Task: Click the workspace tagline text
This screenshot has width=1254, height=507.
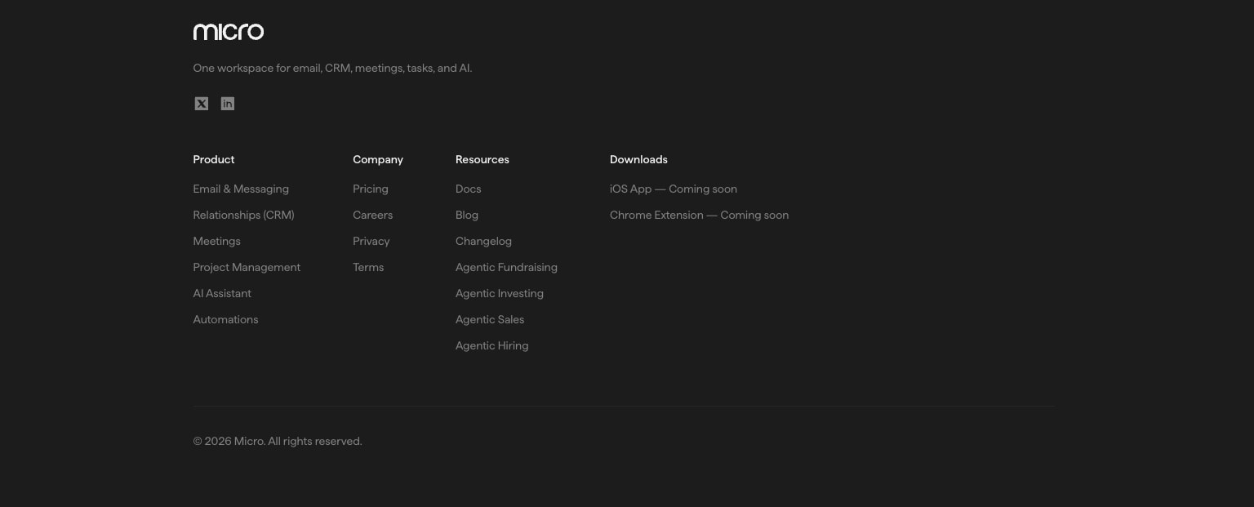Action: (332, 68)
